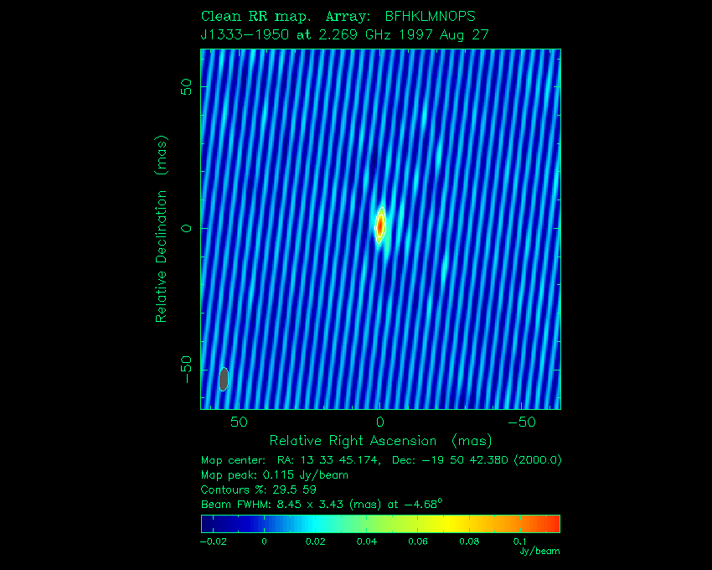Click the color bar at the 0.02 label
The width and height of the screenshot is (712, 570).
tap(315, 524)
